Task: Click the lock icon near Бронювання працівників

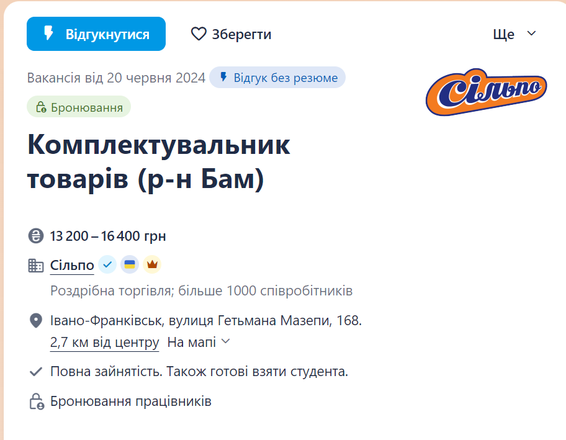Action: tap(37, 402)
